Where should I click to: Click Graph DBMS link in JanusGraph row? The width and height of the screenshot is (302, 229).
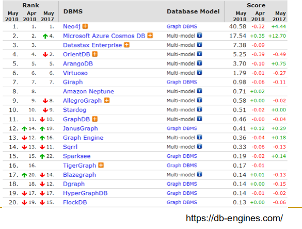182,128
